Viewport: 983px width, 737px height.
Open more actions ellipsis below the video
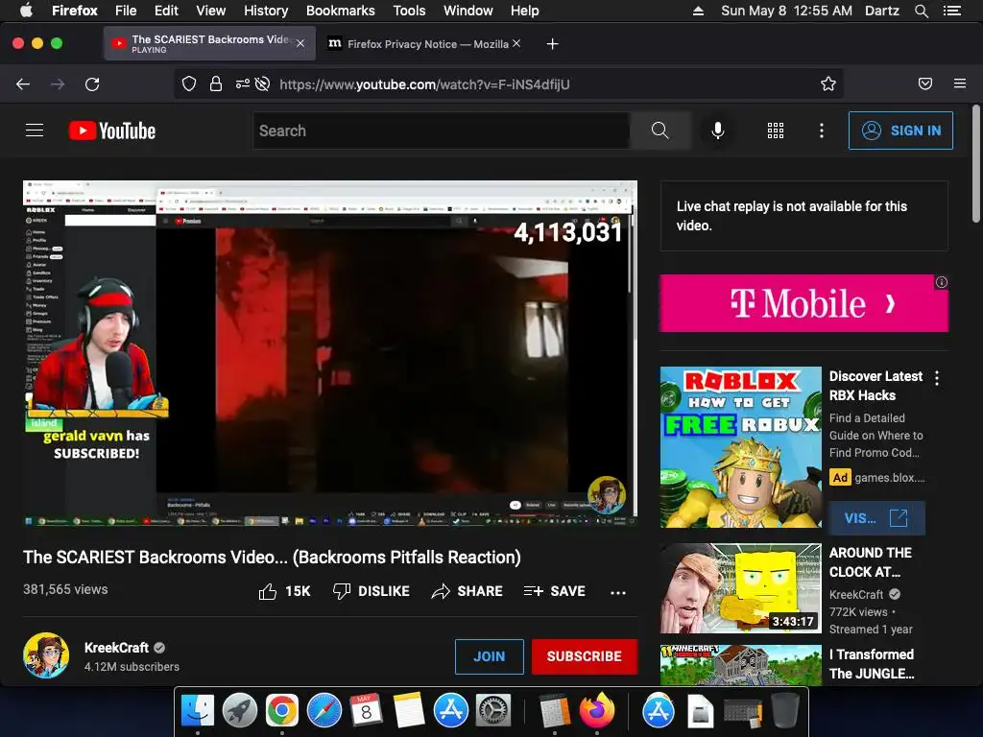pos(618,592)
